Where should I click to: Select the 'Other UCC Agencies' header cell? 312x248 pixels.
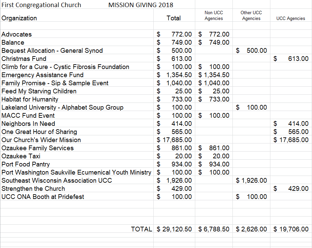pos(251,16)
